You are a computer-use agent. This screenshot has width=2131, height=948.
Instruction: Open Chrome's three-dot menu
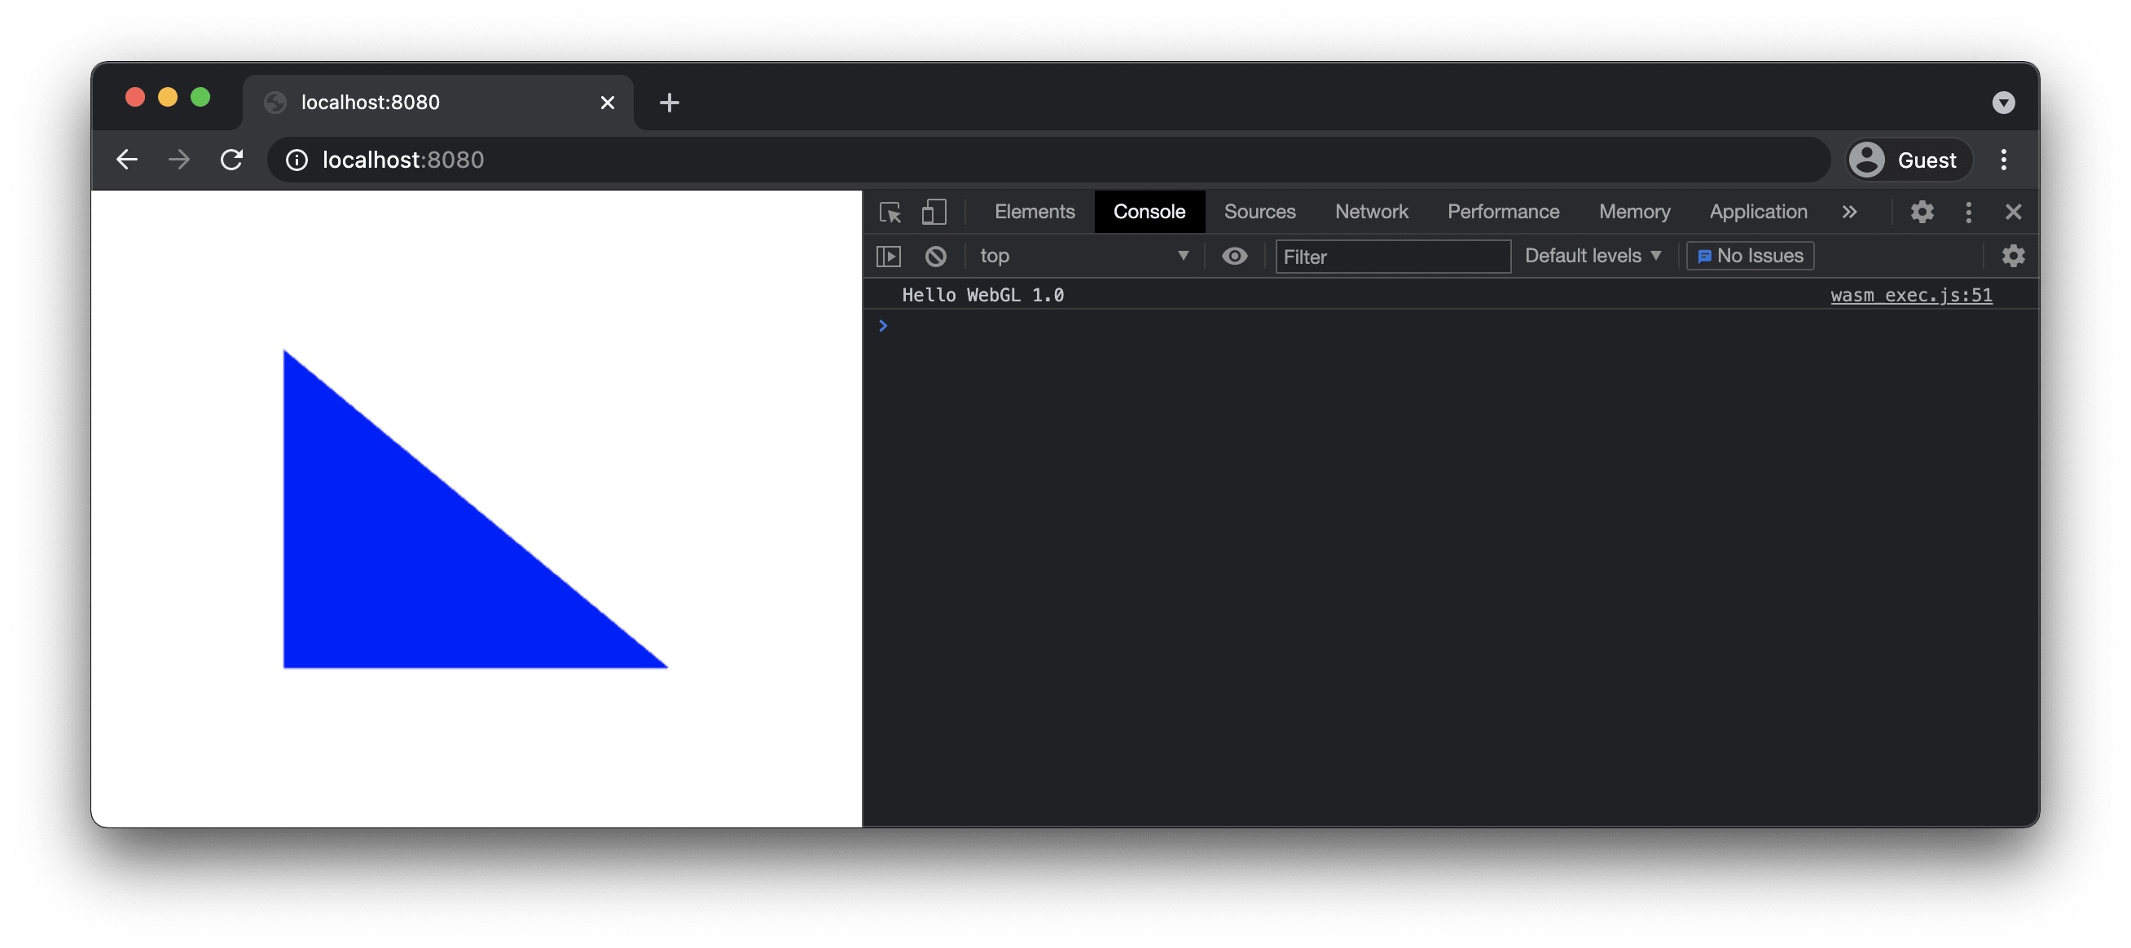2003,160
